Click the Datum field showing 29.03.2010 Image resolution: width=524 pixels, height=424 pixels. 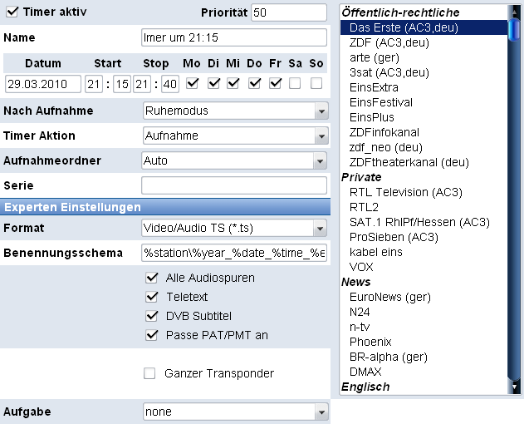point(43,84)
